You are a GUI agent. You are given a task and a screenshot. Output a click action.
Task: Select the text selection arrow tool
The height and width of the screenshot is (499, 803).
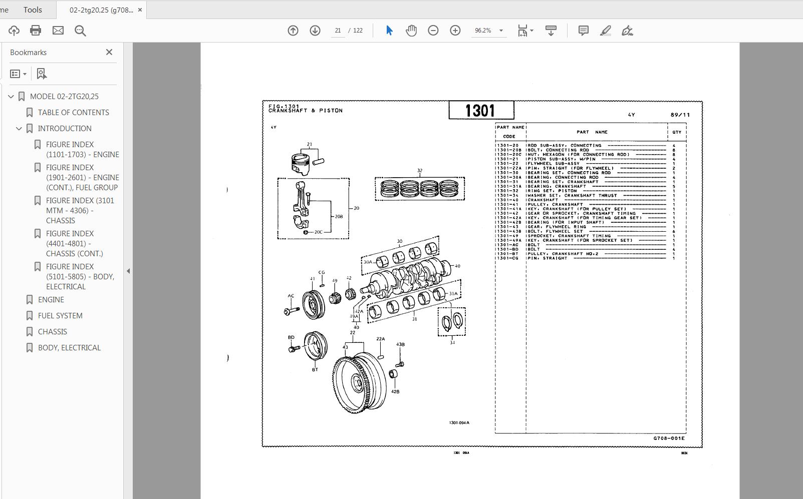(x=389, y=30)
